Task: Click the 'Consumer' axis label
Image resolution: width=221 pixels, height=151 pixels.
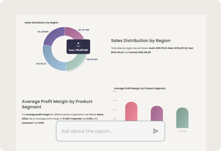Action: coord(182,131)
